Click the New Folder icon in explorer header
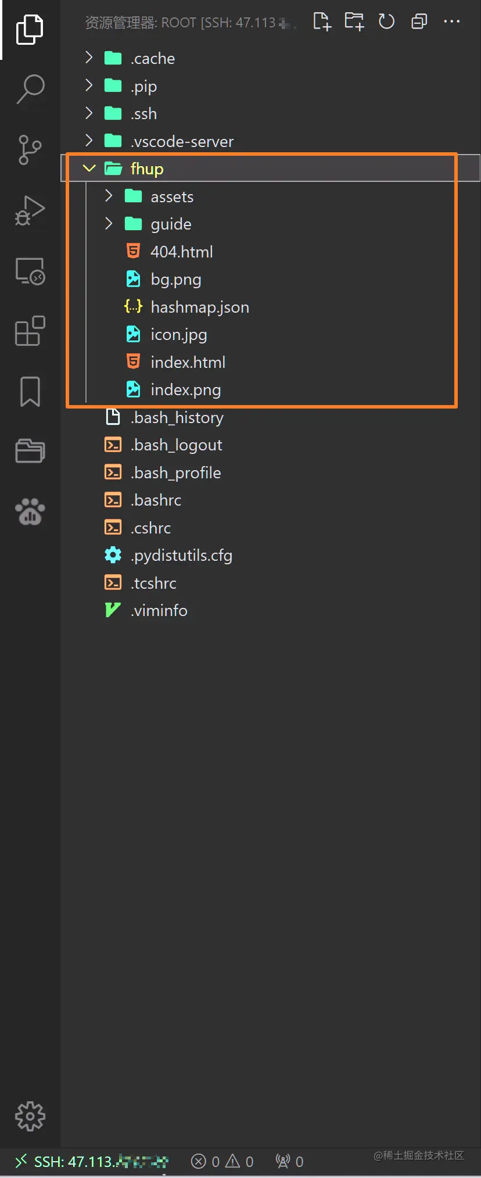The height and width of the screenshot is (1178, 481). pyautogui.click(x=354, y=22)
